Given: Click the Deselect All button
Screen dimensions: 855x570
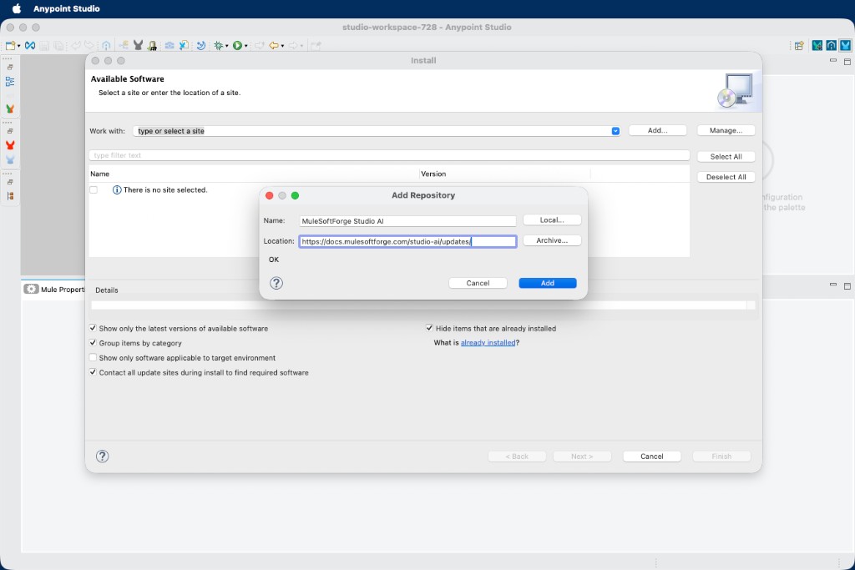Looking at the screenshot, I should pos(726,177).
